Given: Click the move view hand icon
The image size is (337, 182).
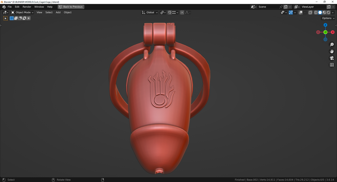Looking at the screenshot, I should click(x=332, y=51).
